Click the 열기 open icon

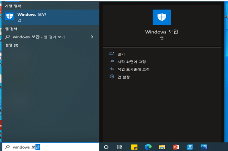(112, 54)
